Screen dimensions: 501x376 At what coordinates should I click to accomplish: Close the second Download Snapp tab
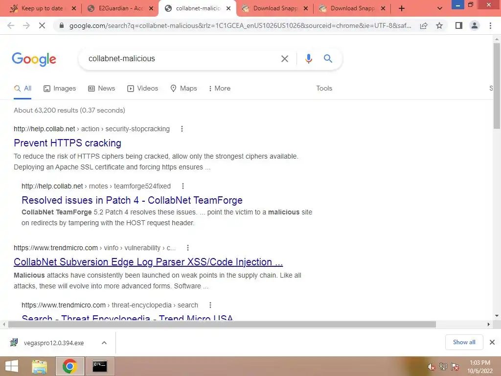(383, 9)
